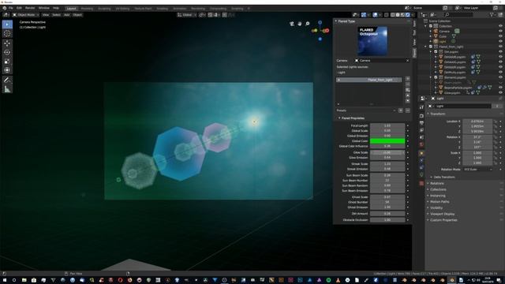Activate the Rotate tool
Viewport: 505px width, 284px height.
[7, 52]
